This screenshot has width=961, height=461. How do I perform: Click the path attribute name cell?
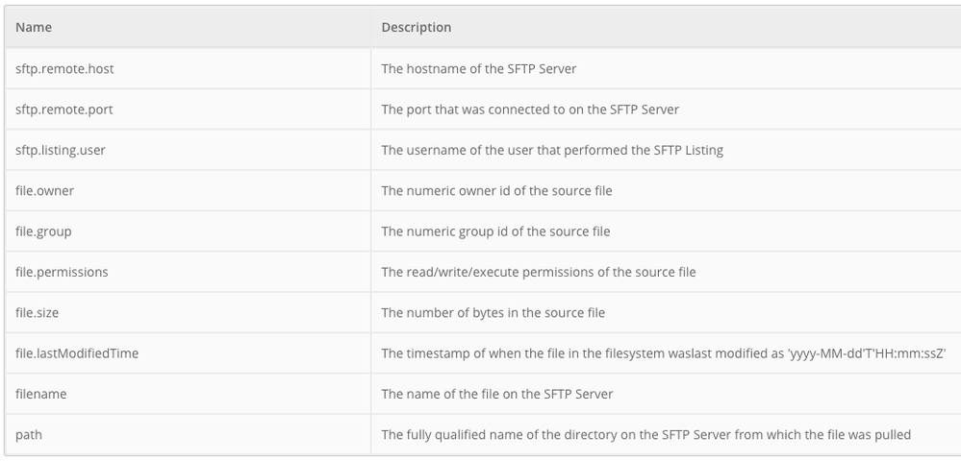point(29,434)
